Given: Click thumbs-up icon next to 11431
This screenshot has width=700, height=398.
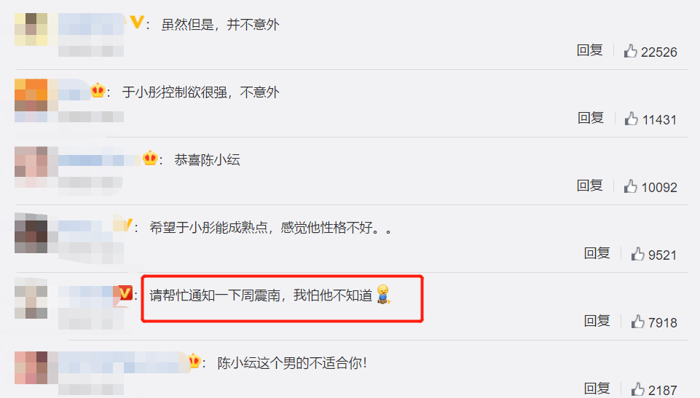Looking at the screenshot, I should pos(632,119).
